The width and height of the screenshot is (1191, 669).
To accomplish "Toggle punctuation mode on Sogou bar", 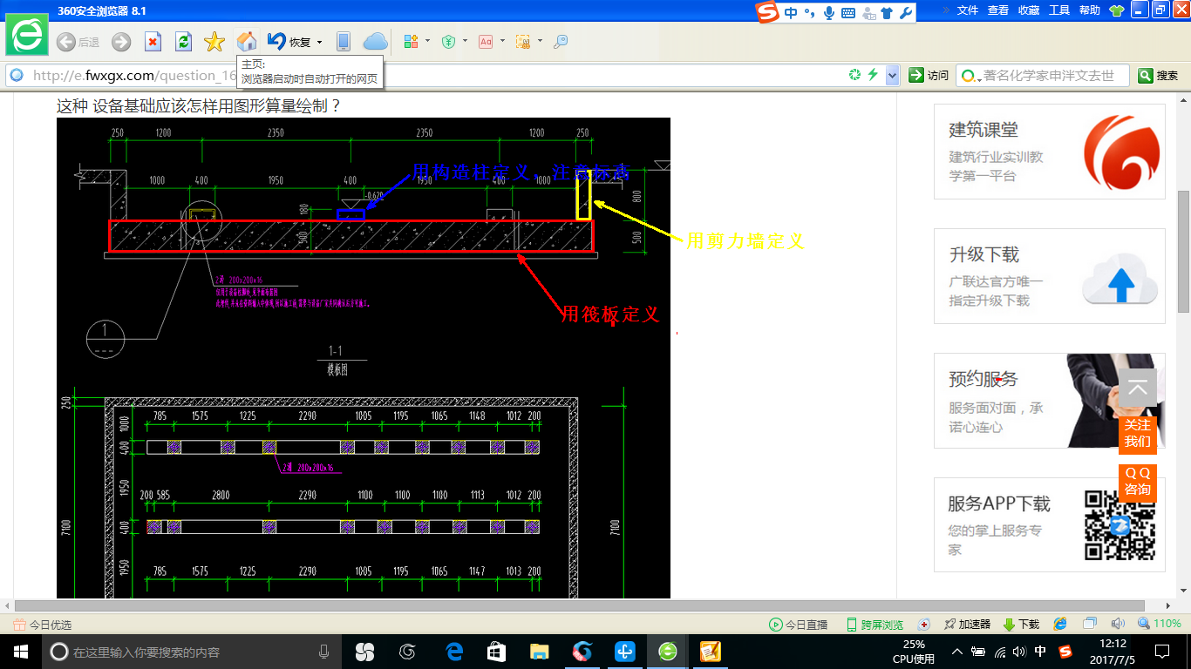I will (809, 12).
